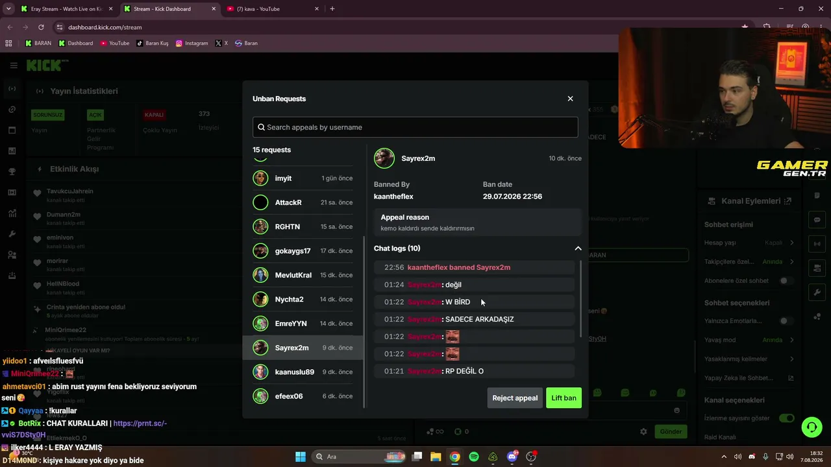The width and height of the screenshot is (831, 467).
Task: Open Hesap yaşı setting chevron
Action: point(792,243)
